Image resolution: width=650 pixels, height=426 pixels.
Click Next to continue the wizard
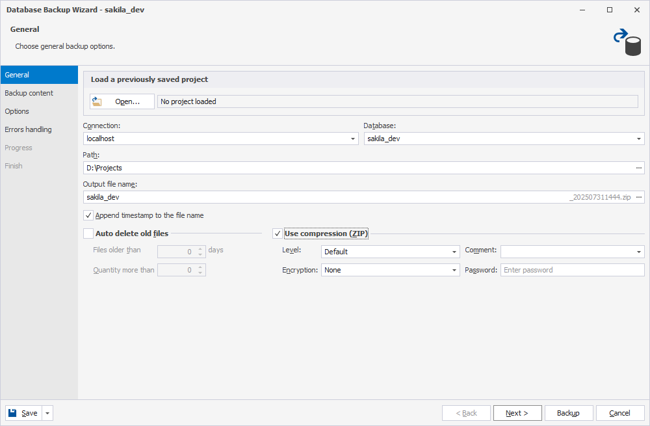[x=517, y=412]
